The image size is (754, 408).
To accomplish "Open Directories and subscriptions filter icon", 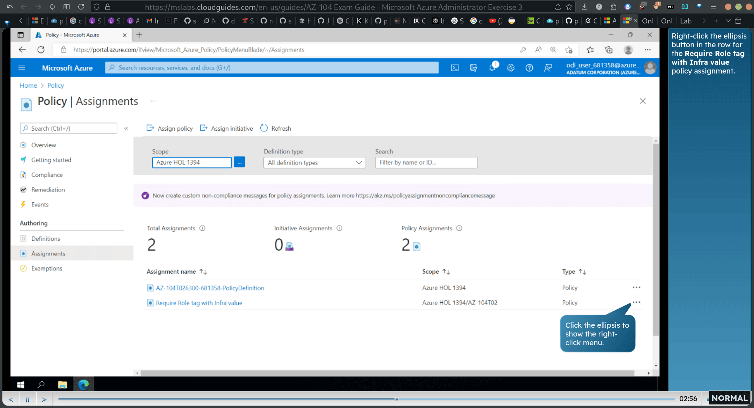I will (x=474, y=68).
